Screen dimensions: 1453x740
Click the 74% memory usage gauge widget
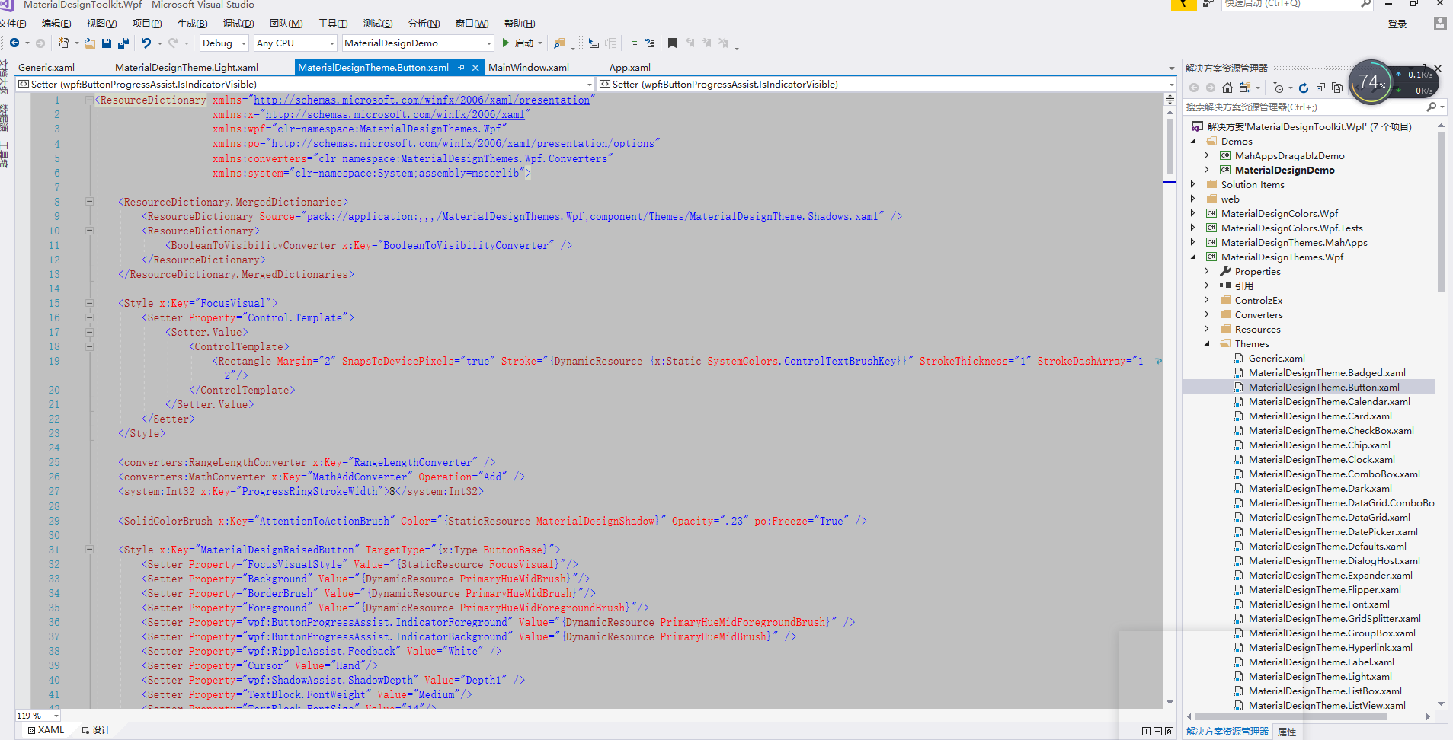coord(1371,82)
